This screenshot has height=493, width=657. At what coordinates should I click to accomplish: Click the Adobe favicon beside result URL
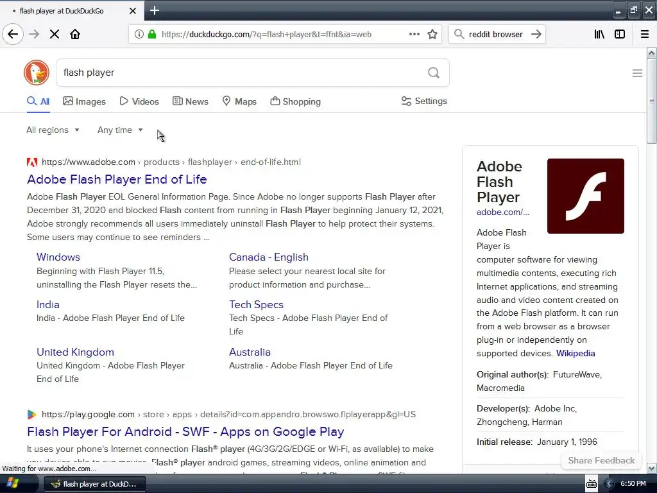32,162
